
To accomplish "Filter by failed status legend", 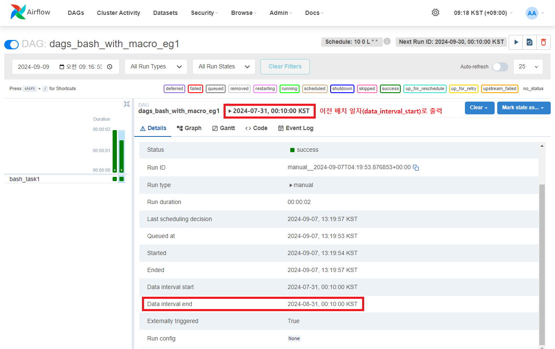I will (195, 89).
